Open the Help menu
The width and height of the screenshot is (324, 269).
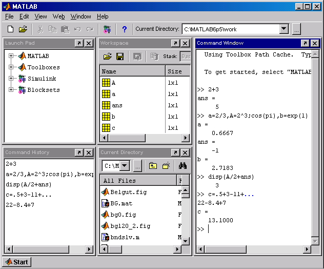[103, 16]
